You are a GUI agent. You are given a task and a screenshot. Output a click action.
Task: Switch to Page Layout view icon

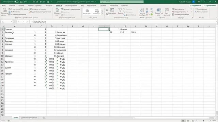[x=188, y=121]
